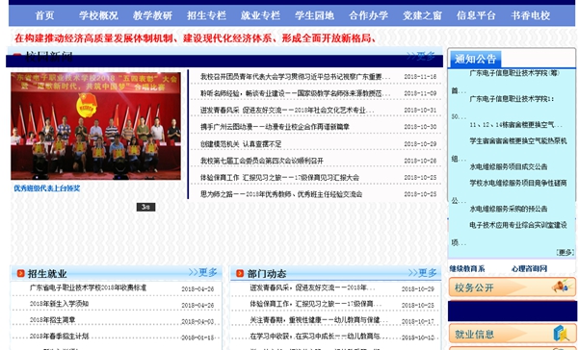Viewport: 578px width, 350px height.
Task: Click date 2018-10-17 in 部门动态 list
Action: [418, 321]
